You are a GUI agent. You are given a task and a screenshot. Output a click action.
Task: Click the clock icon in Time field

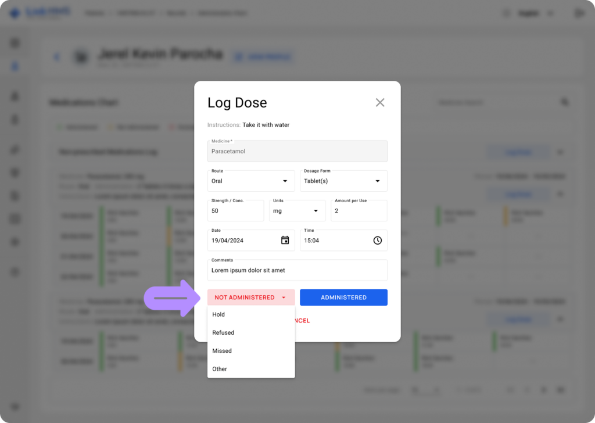coord(377,241)
